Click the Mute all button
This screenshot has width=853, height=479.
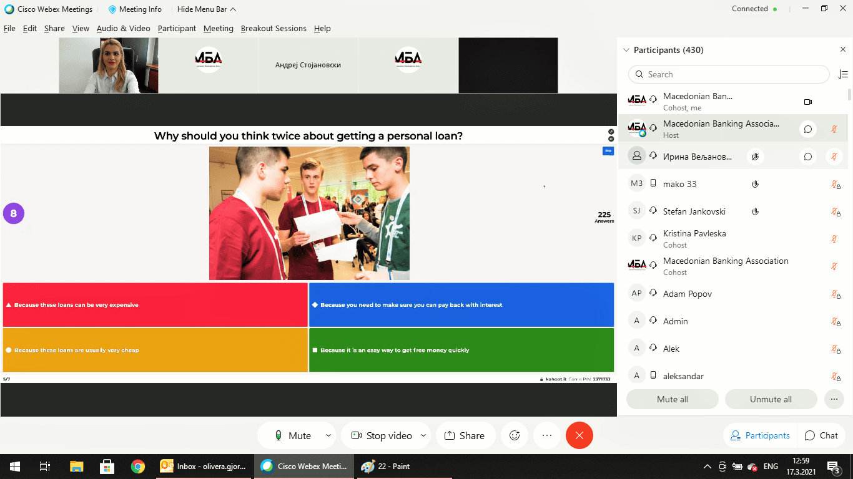point(672,399)
